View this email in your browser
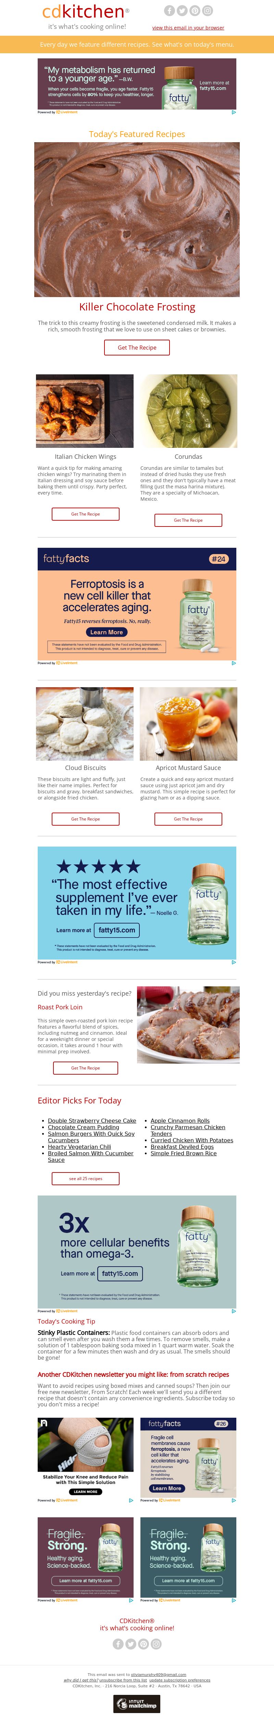 (x=188, y=28)
